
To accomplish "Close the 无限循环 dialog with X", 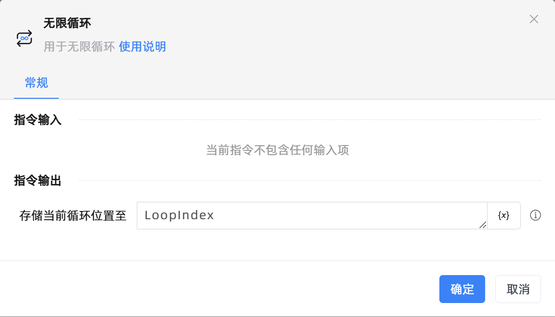I will tap(534, 19).
